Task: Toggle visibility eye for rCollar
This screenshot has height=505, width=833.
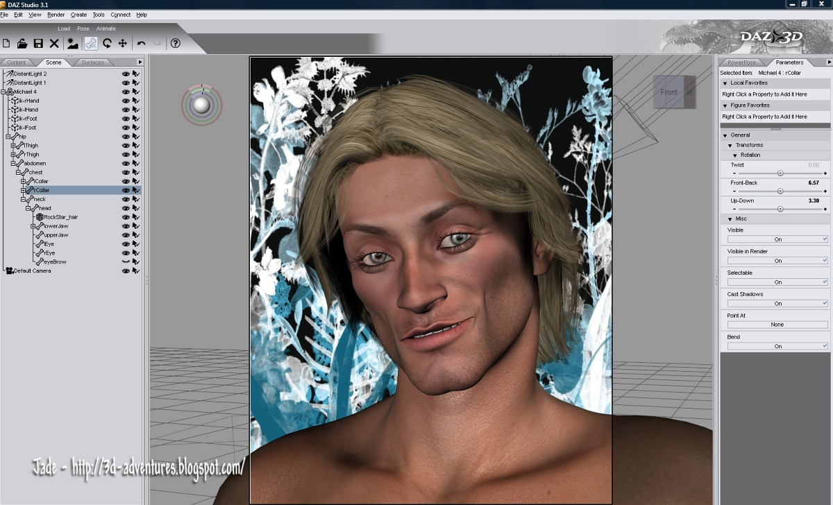Action: [126, 190]
